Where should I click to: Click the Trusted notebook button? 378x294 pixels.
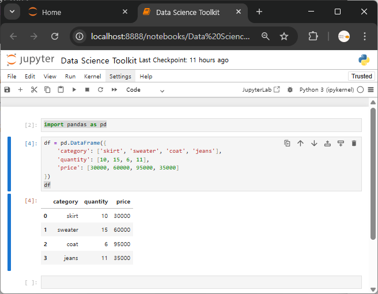click(362, 76)
